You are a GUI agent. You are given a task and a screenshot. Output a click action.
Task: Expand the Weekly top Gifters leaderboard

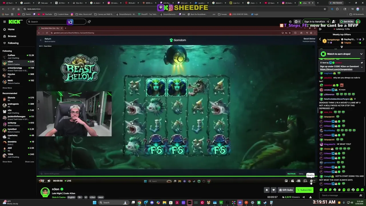(x=342, y=47)
